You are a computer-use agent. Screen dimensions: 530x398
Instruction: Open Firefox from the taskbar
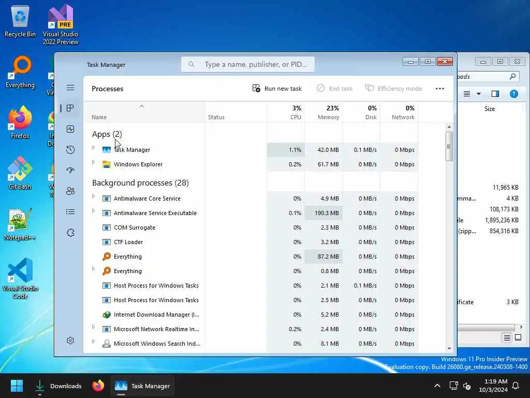click(98, 386)
